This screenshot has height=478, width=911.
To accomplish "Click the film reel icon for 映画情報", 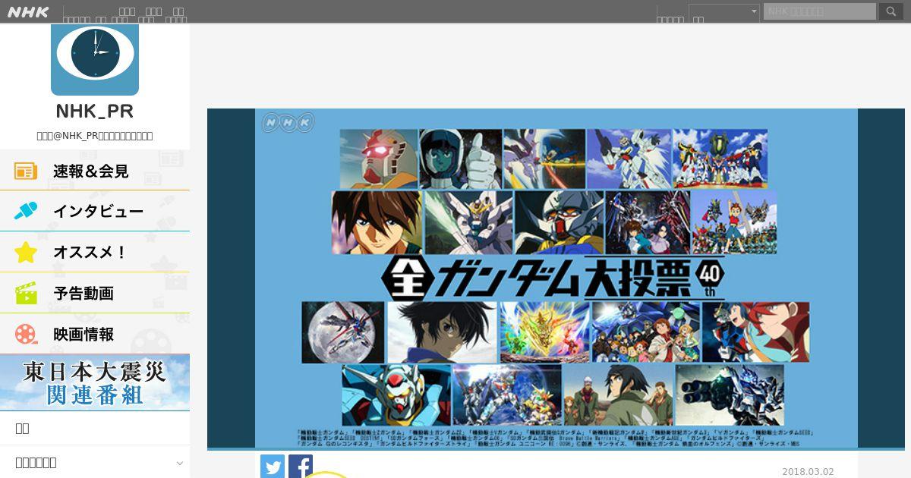I will click(x=26, y=334).
